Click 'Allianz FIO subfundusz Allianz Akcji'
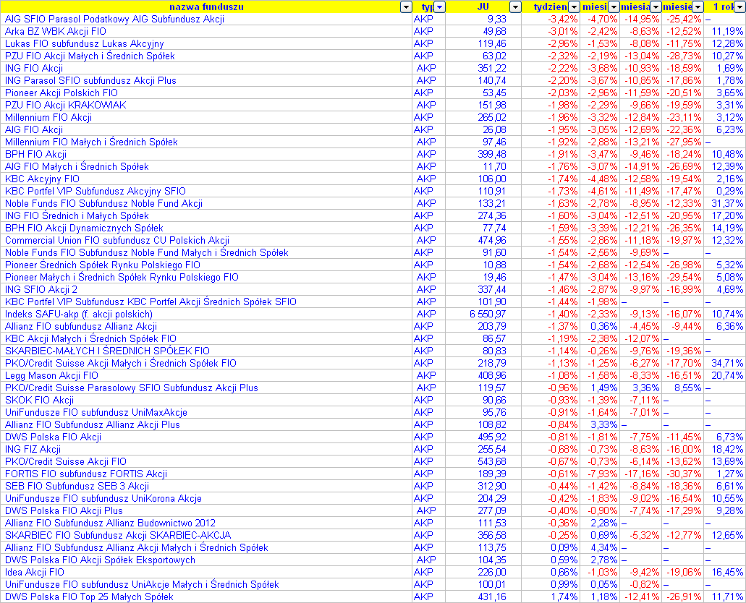The height and width of the screenshot is (603, 746). tap(81, 327)
